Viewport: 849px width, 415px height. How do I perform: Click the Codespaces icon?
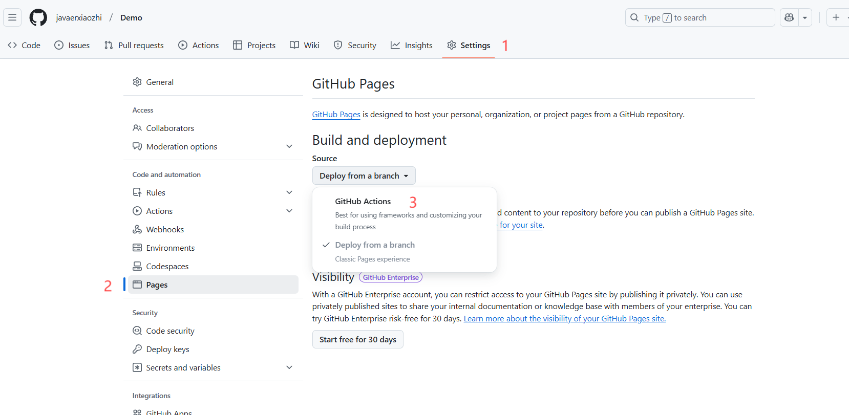pos(137,266)
